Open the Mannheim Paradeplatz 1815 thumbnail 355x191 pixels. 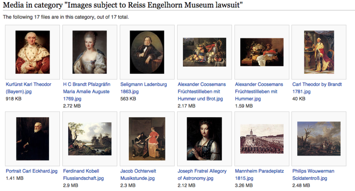(262, 139)
